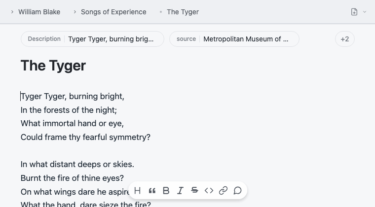Click line 'What immortal hand or eye,'
Screen dimensions: 375x207
click(x=72, y=123)
